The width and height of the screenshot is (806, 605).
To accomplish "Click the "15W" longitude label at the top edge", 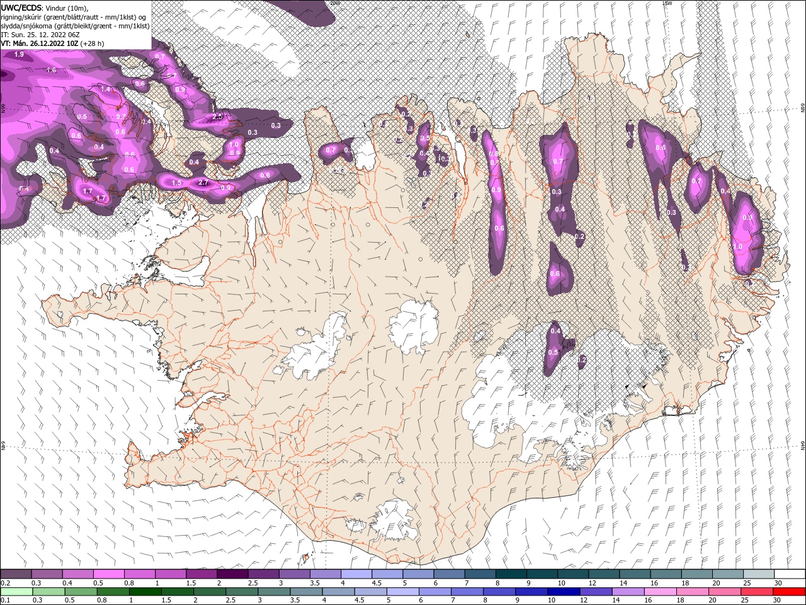I will click(667, 3).
